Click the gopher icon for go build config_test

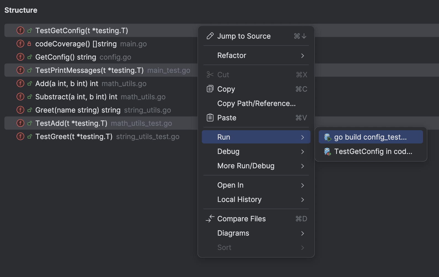click(x=327, y=137)
